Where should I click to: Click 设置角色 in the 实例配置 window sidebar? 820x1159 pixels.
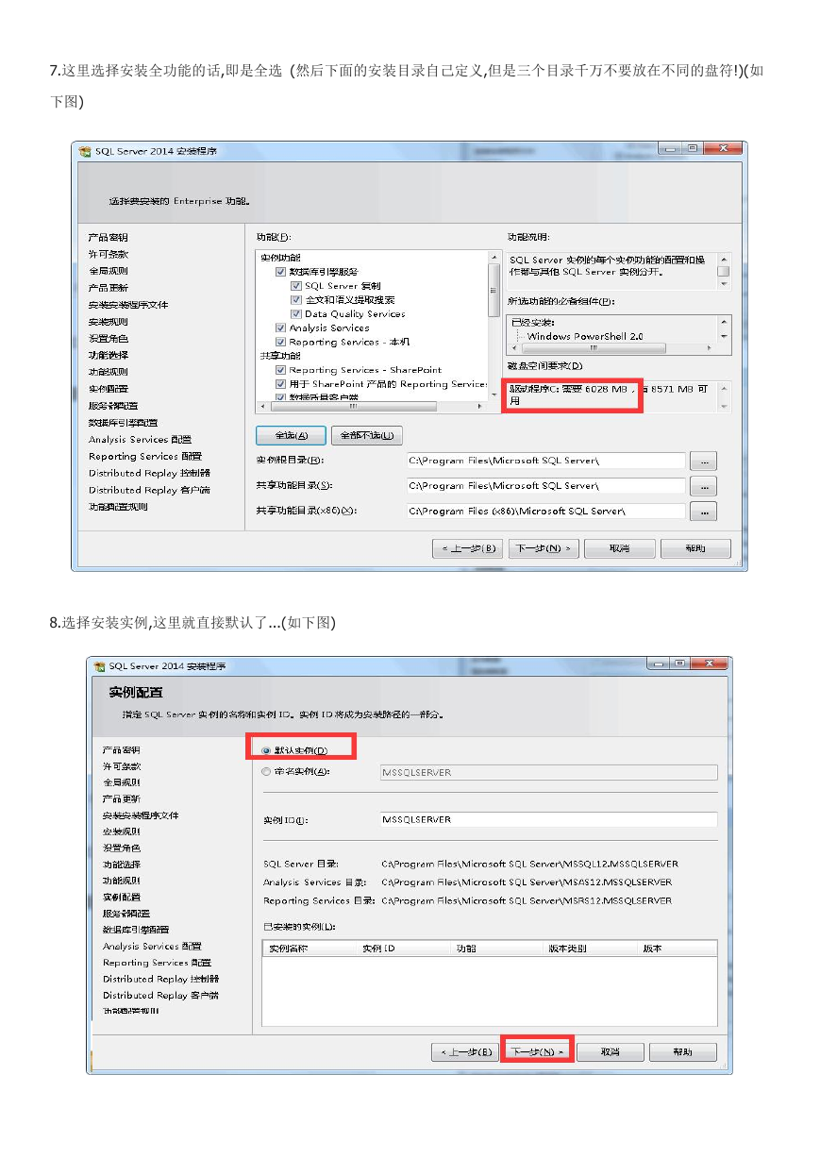tap(122, 848)
